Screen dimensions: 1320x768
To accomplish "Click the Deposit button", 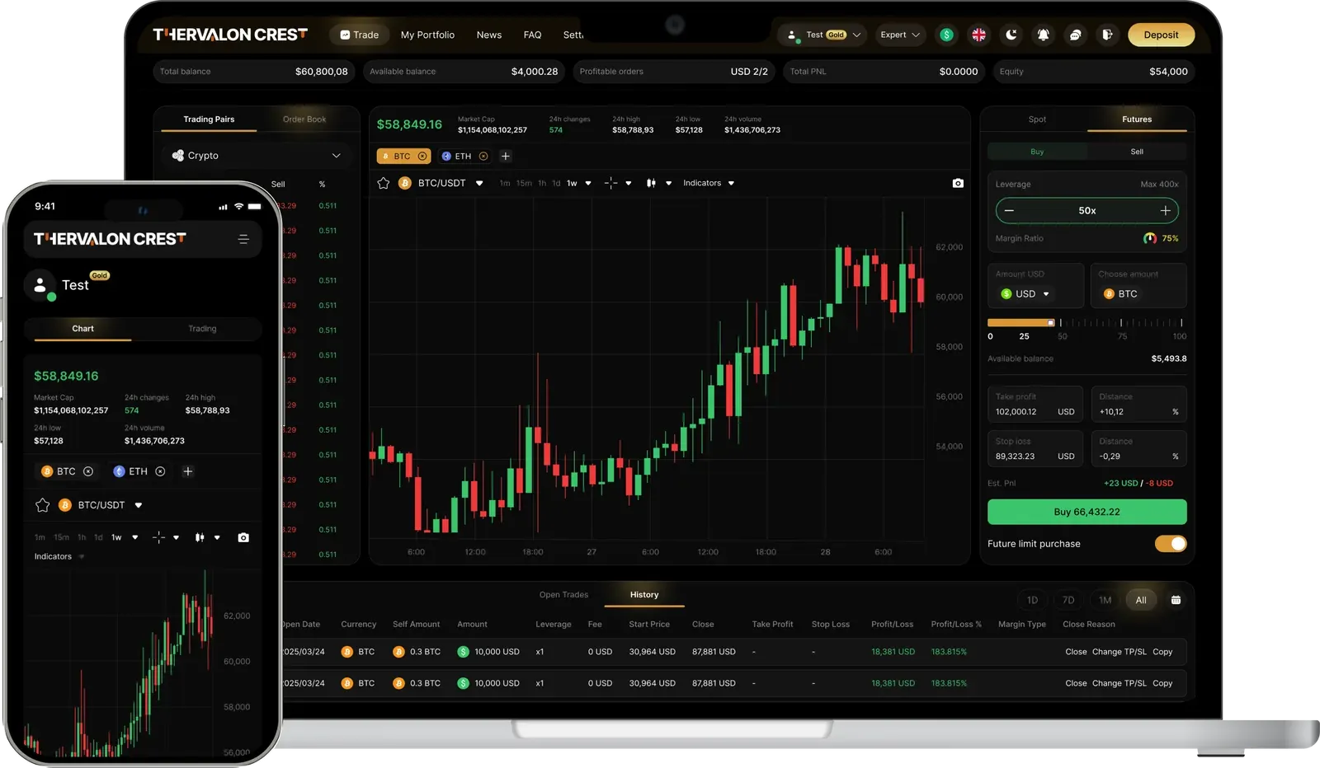I will (1161, 35).
